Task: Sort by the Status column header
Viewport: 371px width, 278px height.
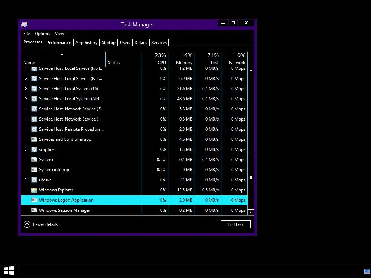Action: point(124,59)
